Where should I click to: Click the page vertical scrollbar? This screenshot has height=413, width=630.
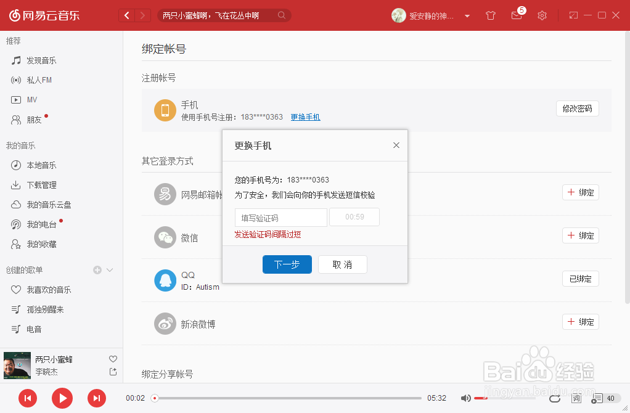(627, 168)
